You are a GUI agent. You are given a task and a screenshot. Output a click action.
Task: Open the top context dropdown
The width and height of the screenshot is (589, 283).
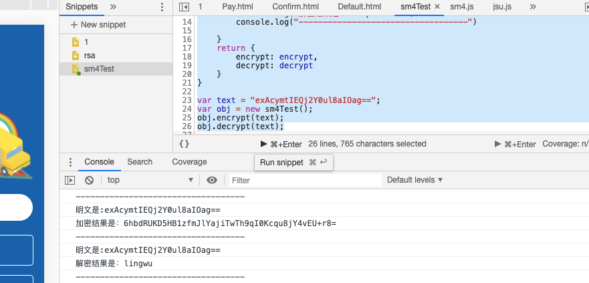click(150, 180)
